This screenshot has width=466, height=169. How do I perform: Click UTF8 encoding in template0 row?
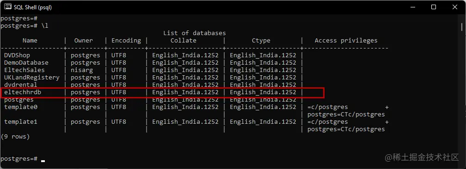tap(118, 107)
